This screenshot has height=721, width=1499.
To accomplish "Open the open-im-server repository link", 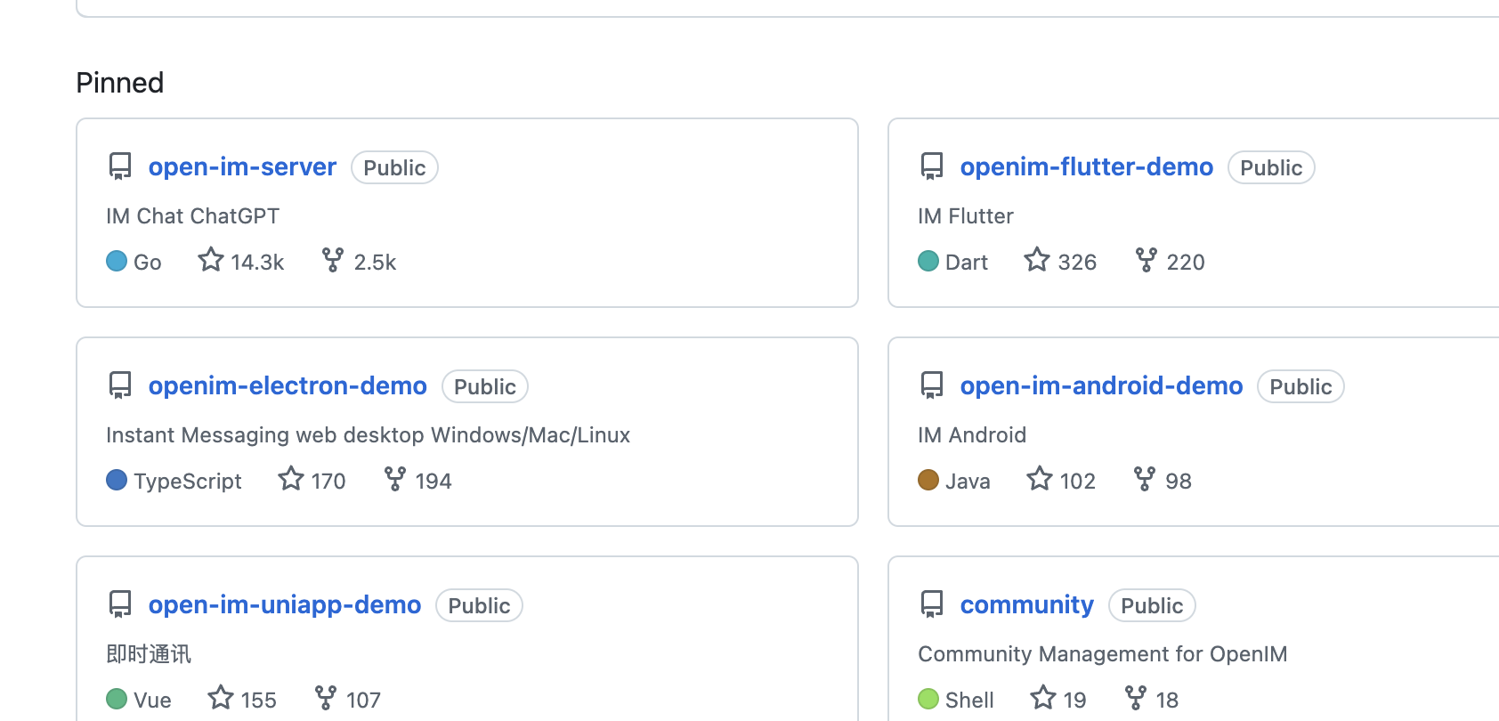I will click(x=242, y=166).
